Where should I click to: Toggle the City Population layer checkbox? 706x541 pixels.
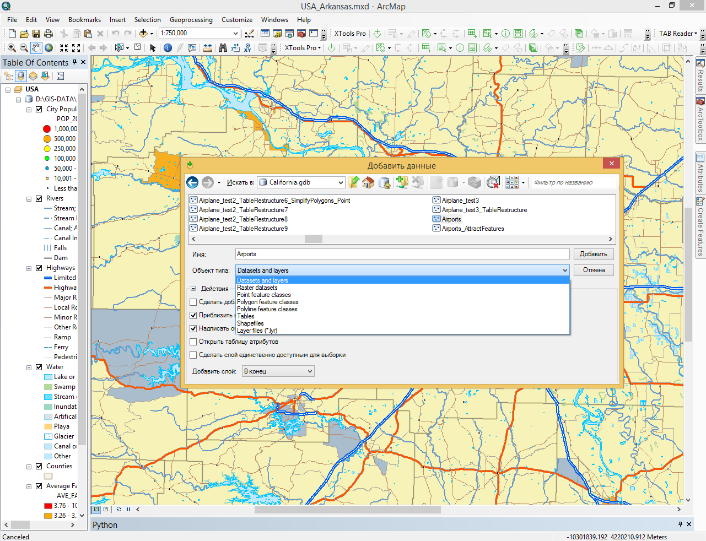click(39, 109)
